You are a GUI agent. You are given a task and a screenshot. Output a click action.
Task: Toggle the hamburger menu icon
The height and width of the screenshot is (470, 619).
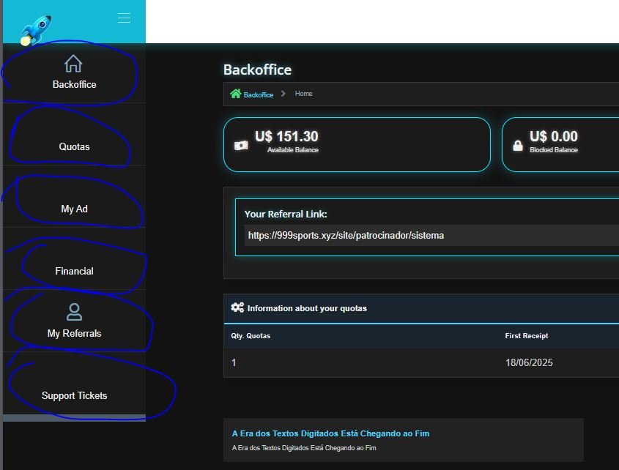point(124,18)
